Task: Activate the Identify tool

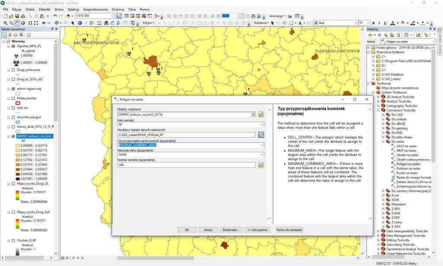Action: coord(80,23)
